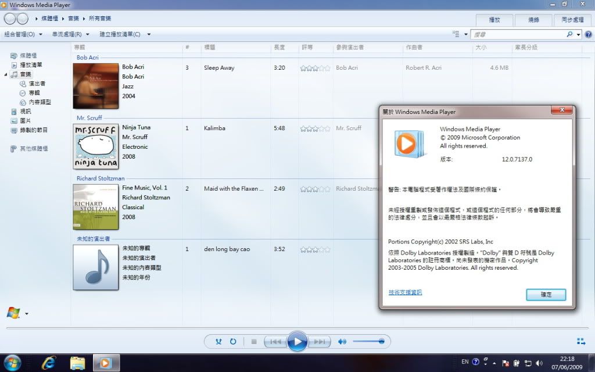Click 所有音樂 in the breadcrumb path
The image size is (595, 372).
tap(100, 19)
